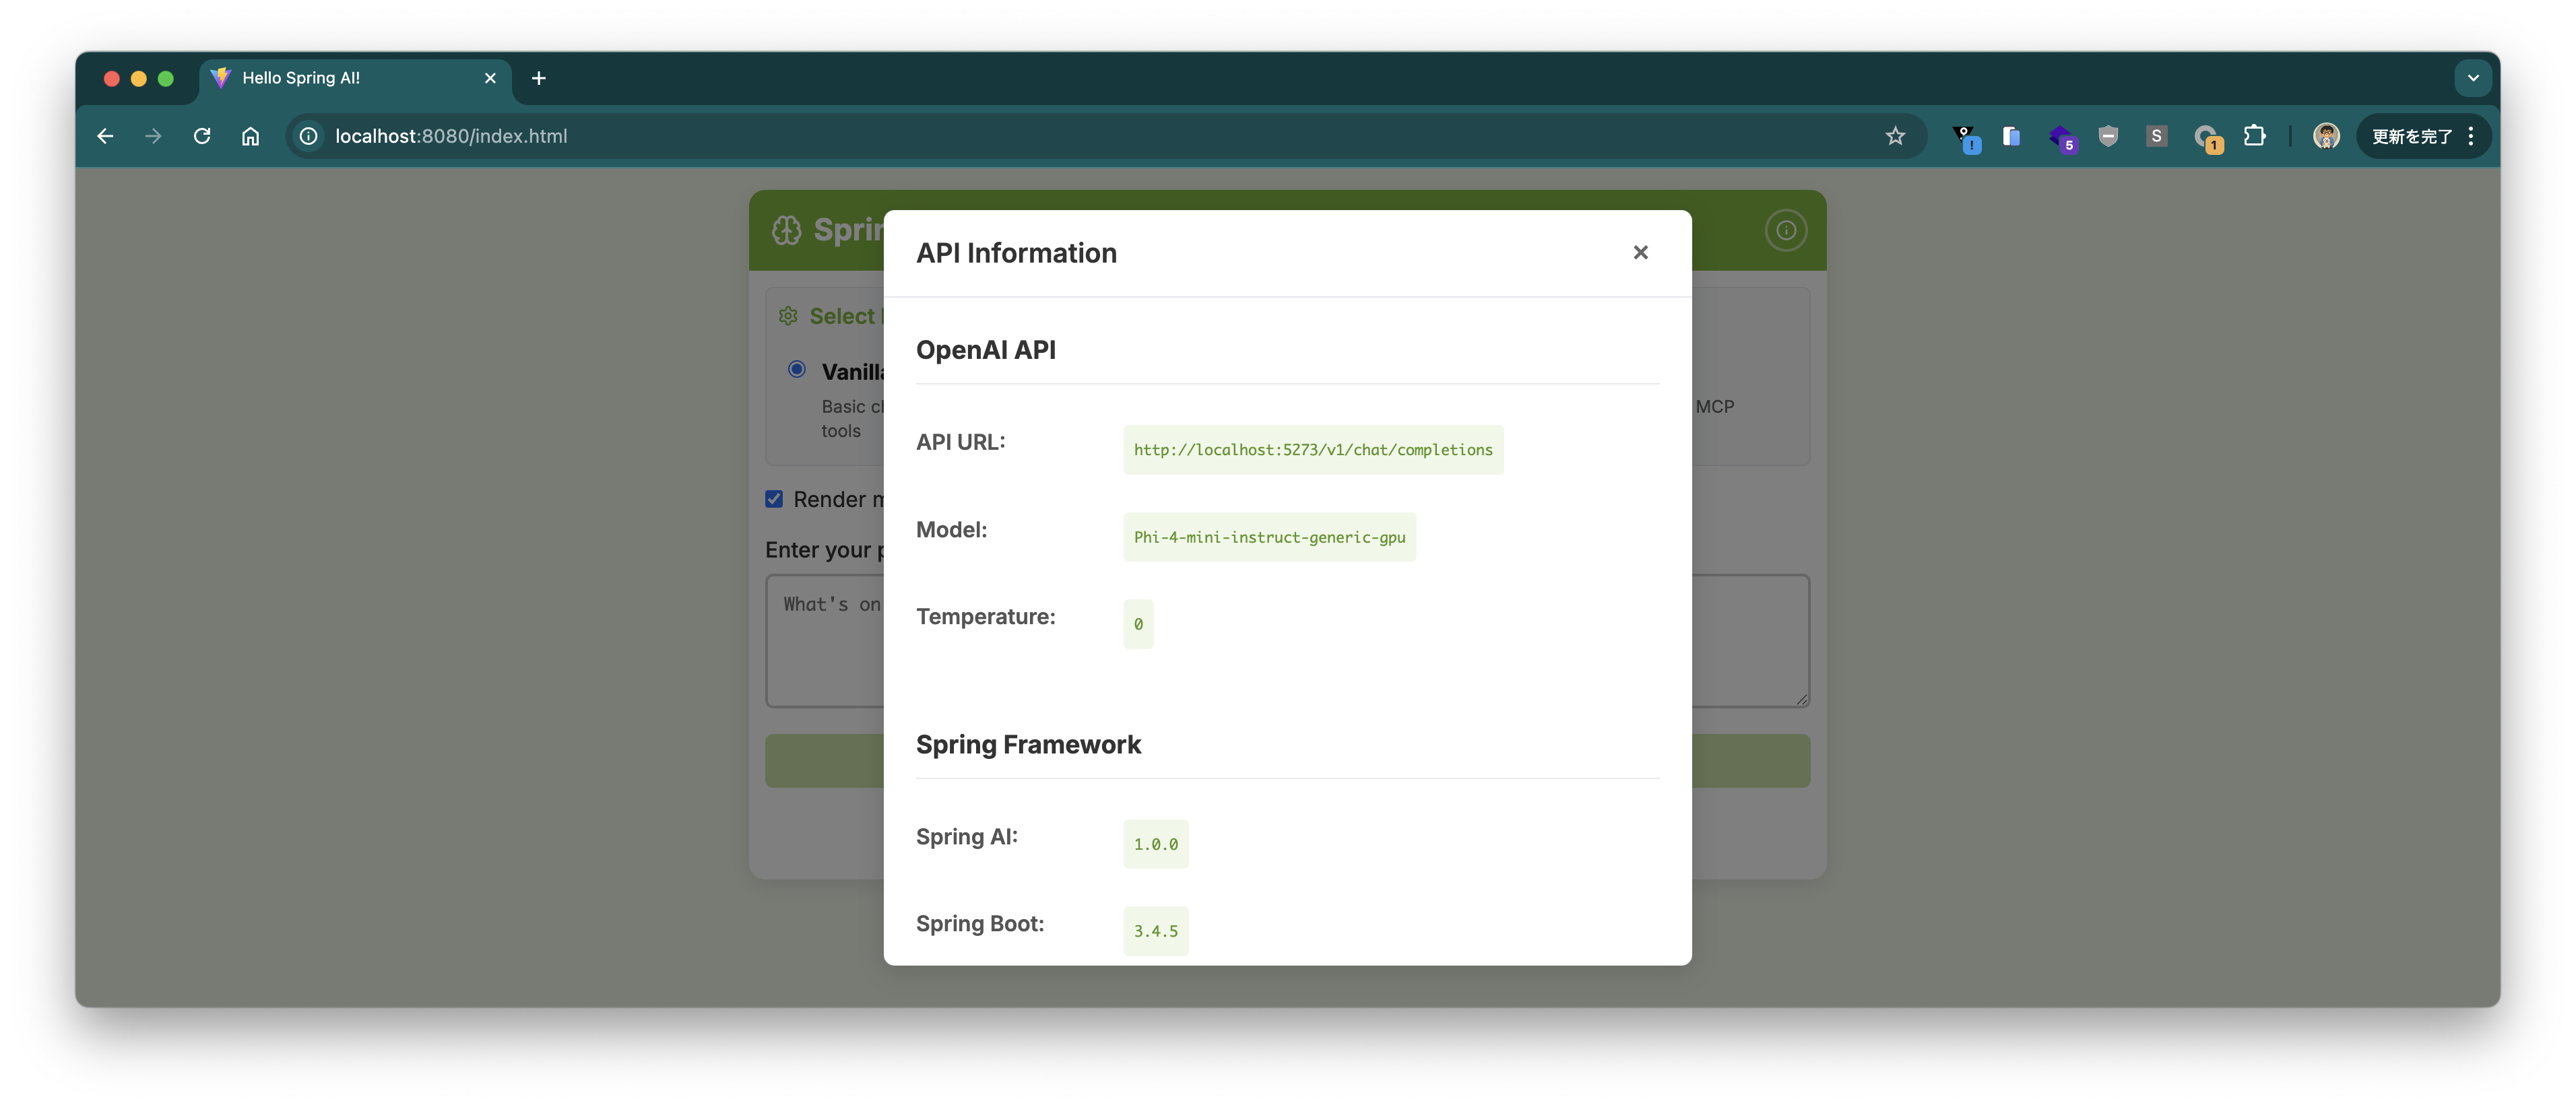2576x1107 pixels.
Task: Open the profile avatar menu
Action: (x=2325, y=136)
